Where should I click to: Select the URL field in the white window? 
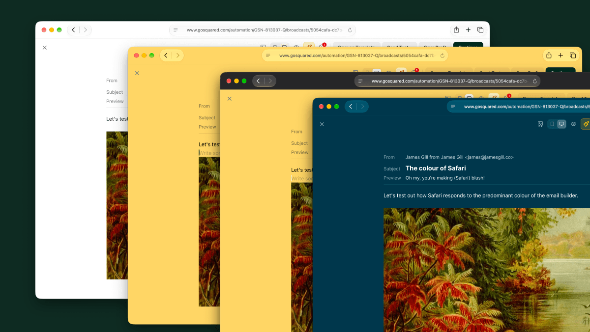263,30
